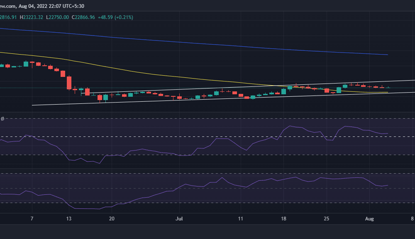Select the large red candle at June 13
Image resolution: width=415 pixels, height=239 pixels.
tap(69, 83)
